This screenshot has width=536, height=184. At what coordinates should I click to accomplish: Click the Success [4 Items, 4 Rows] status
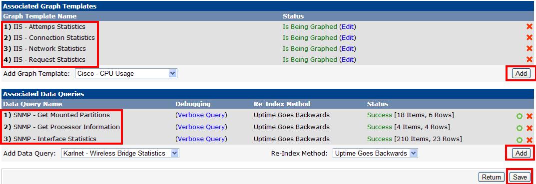pyautogui.click(x=409, y=127)
